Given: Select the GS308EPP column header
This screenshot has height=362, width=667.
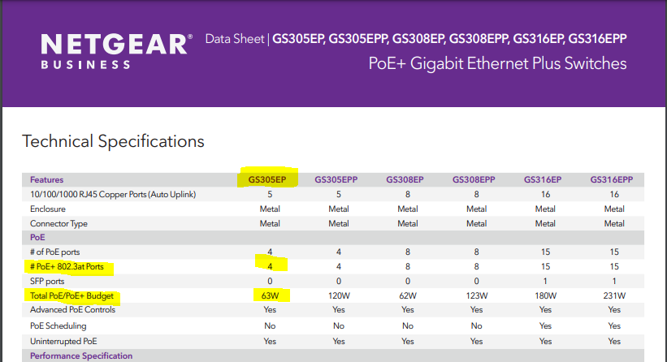Looking at the screenshot, I should (474, 179).
